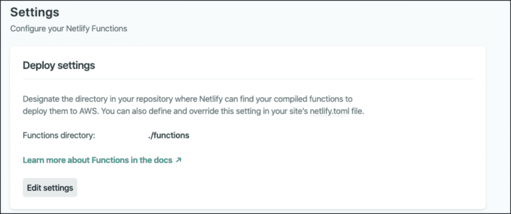
Task: Click the word Functions in docs link
Action: coord(107,160)
